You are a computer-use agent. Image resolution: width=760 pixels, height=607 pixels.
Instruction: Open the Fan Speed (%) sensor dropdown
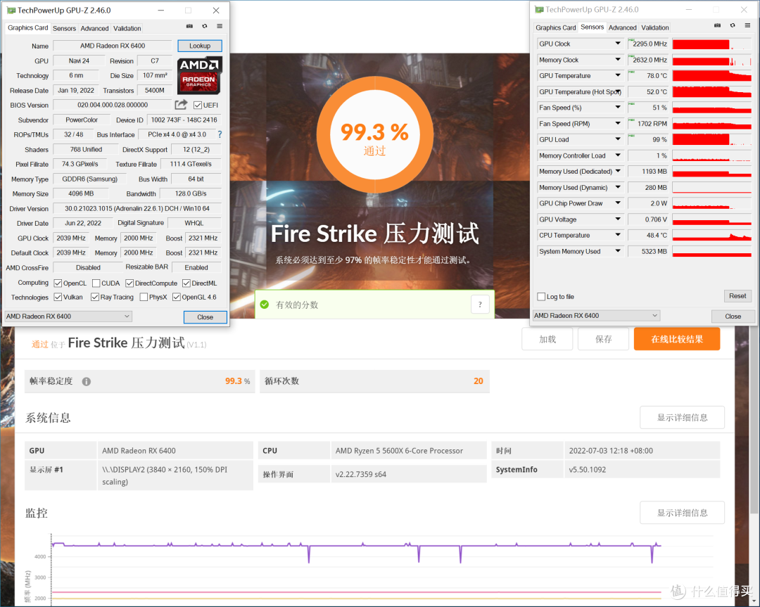(618, 108)
